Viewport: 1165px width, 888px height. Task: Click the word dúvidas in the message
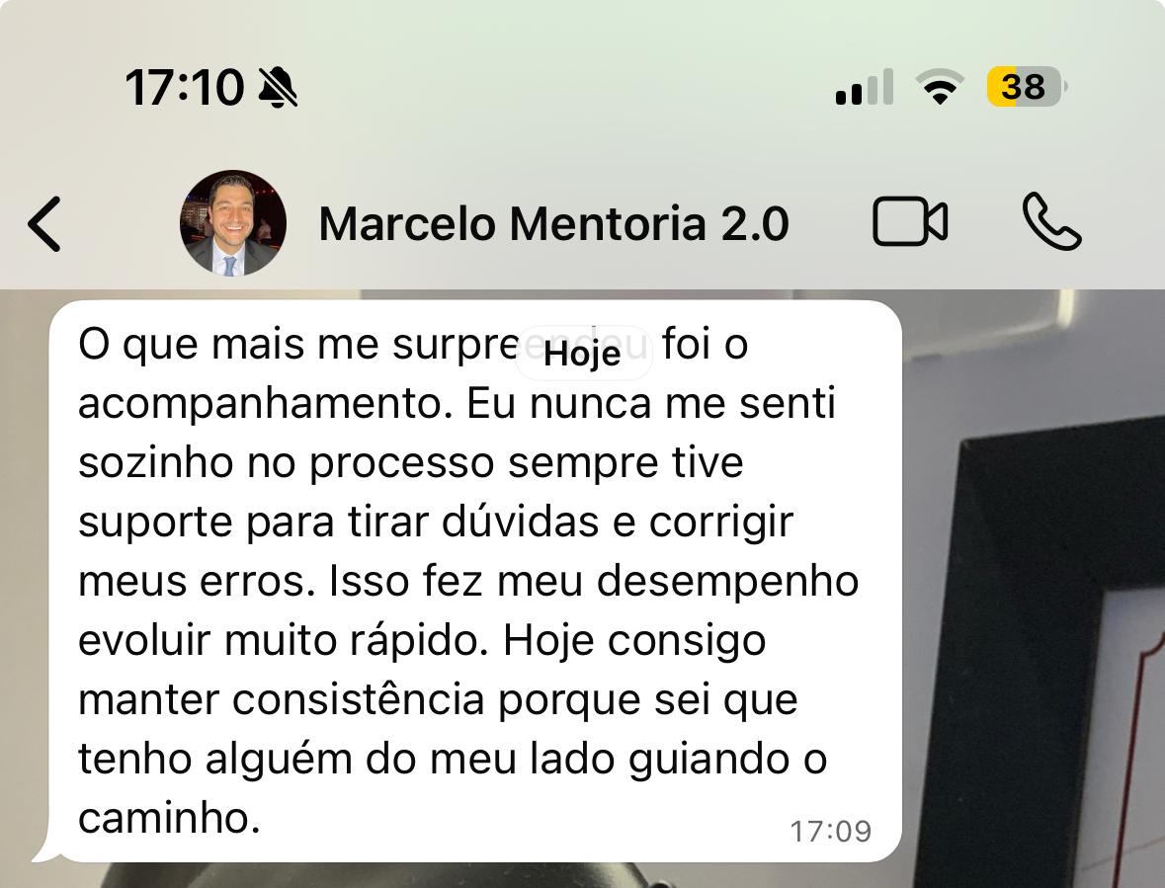click(x=520, y=522)
